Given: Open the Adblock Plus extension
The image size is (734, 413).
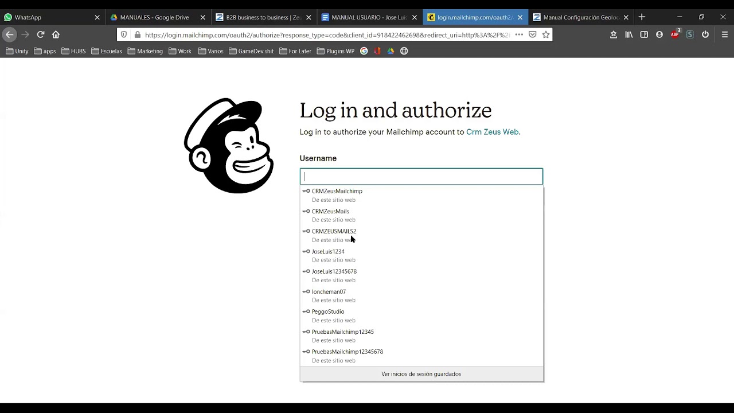Looking at the screenshot, I should click(x=675, y=34).
